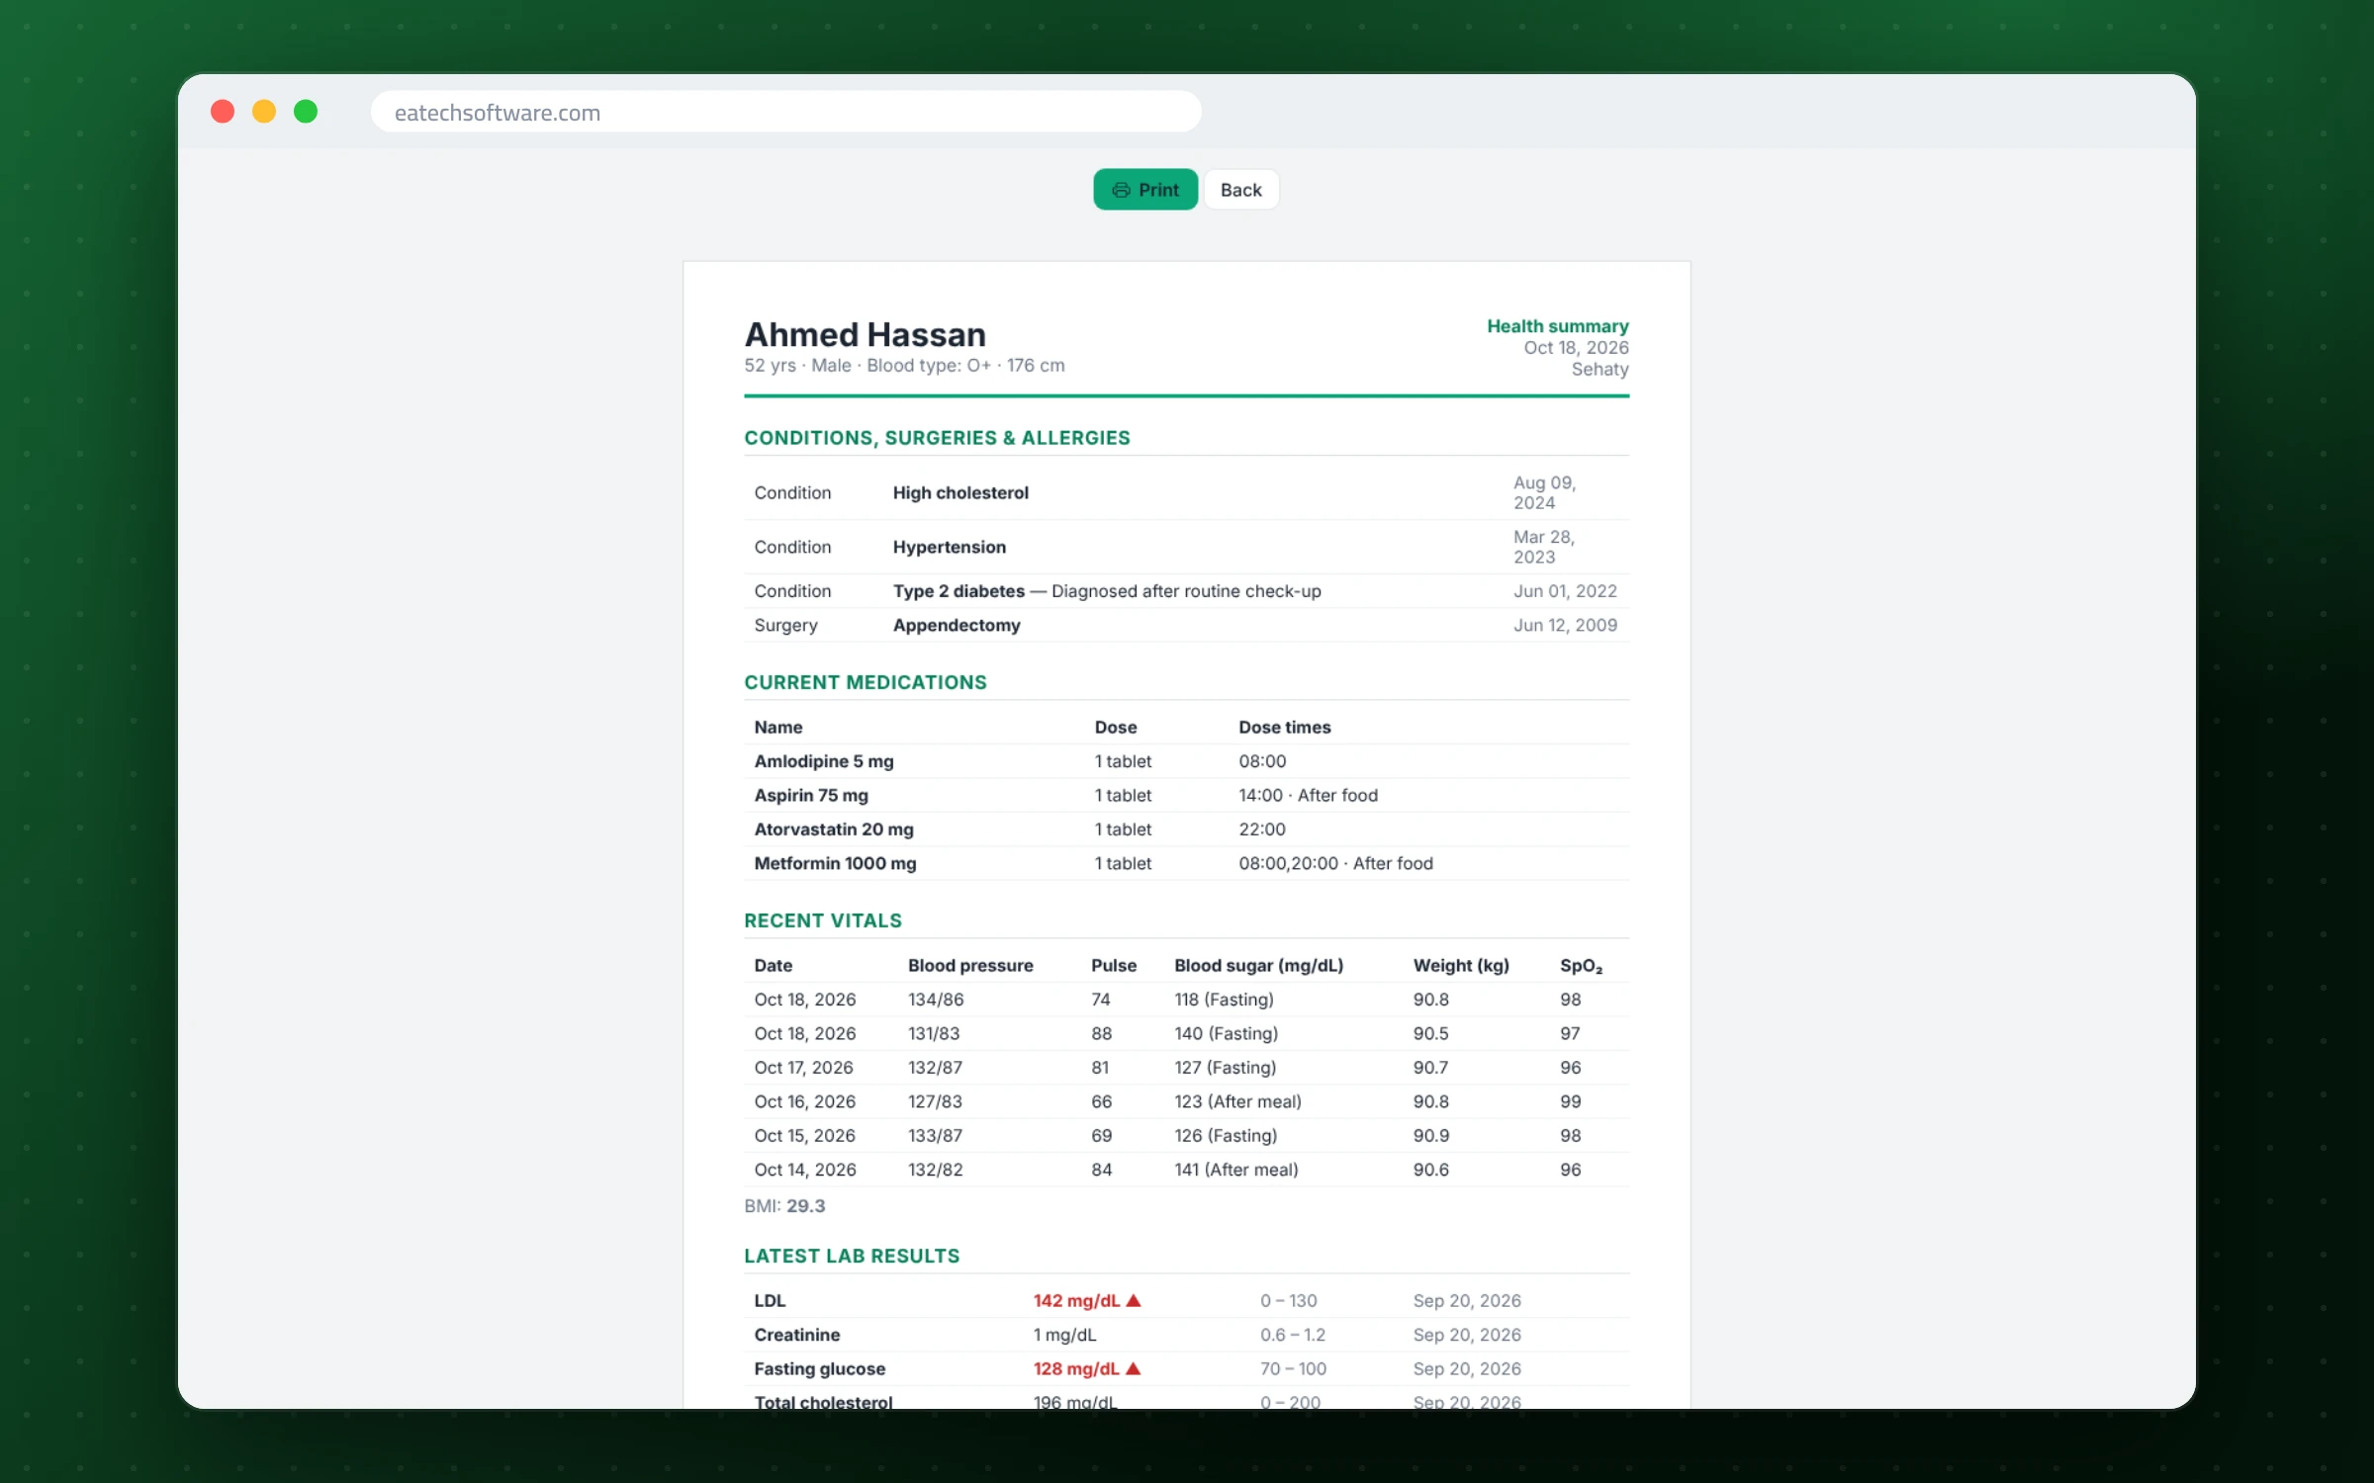Select the Type 2 diabetes condition entry
The height and width of the screenshot is (1483, 2374).
coord(1107,591)
